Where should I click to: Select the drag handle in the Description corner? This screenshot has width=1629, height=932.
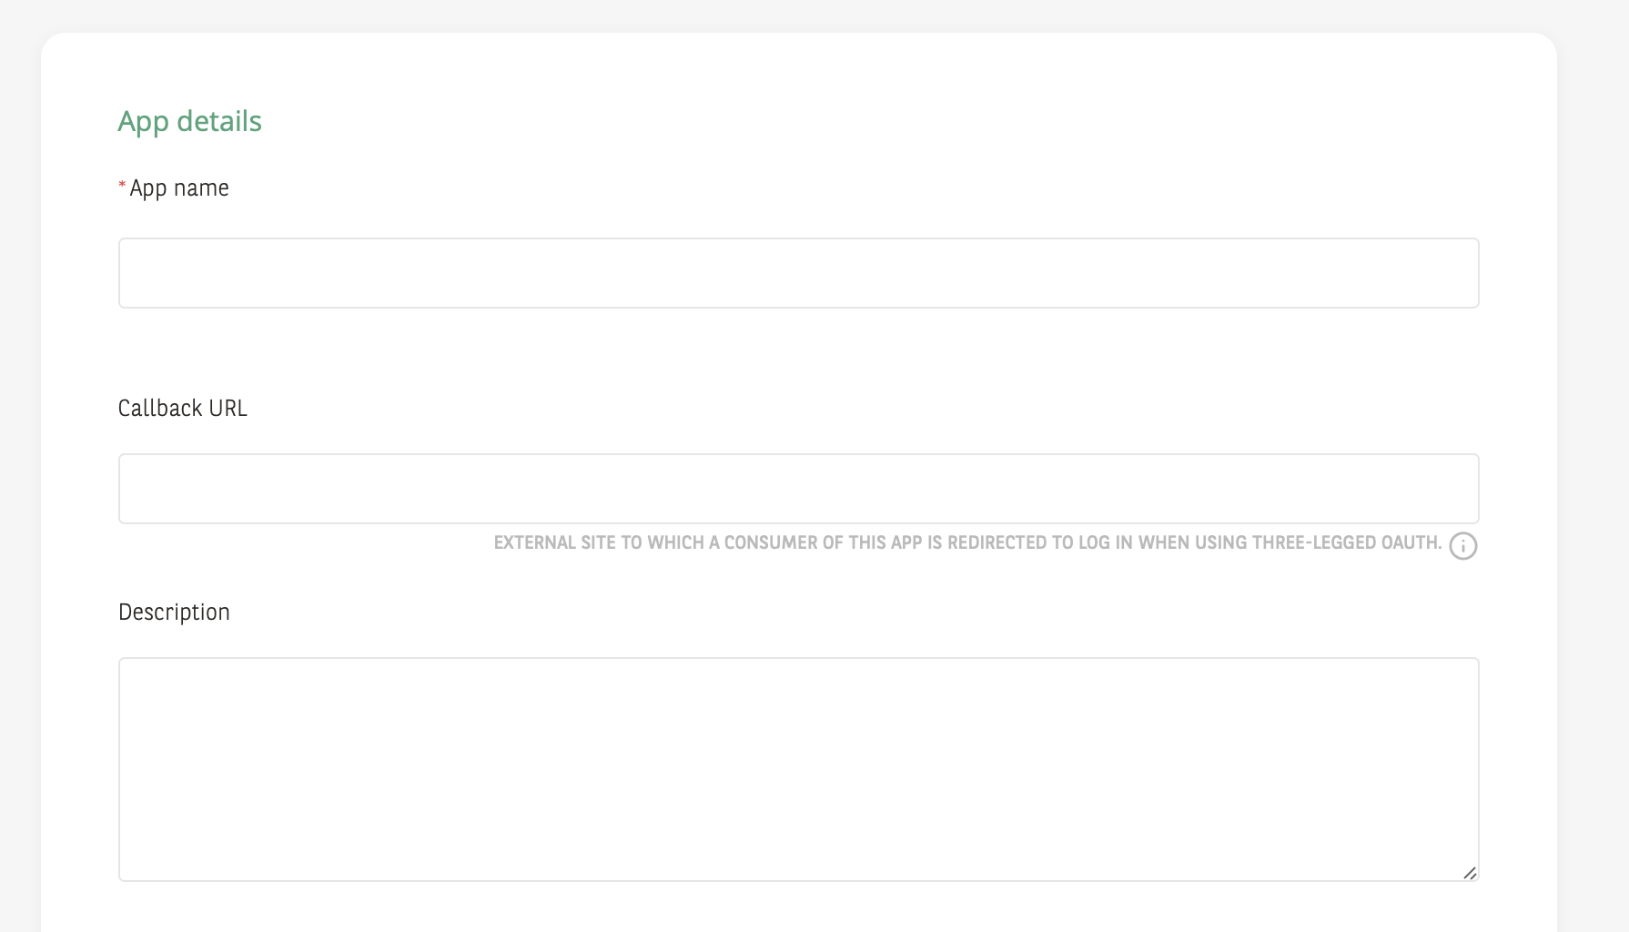click(1470, 872)
